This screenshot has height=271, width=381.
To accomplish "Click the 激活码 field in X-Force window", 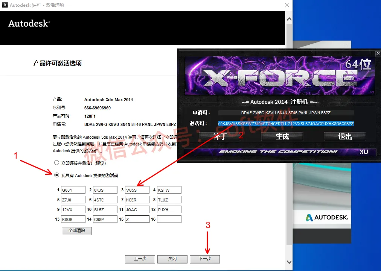I will click(286, 124).
